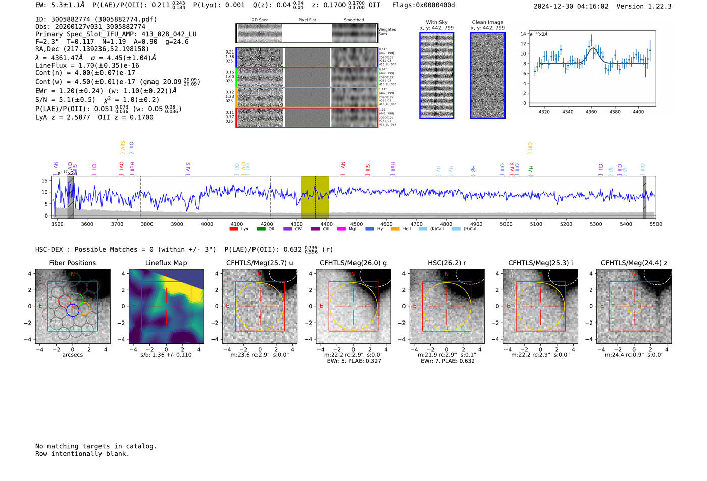Click the (H)CaII legend swatch
The height and width of the screenshot is (481, 707).
click(456, 229)
